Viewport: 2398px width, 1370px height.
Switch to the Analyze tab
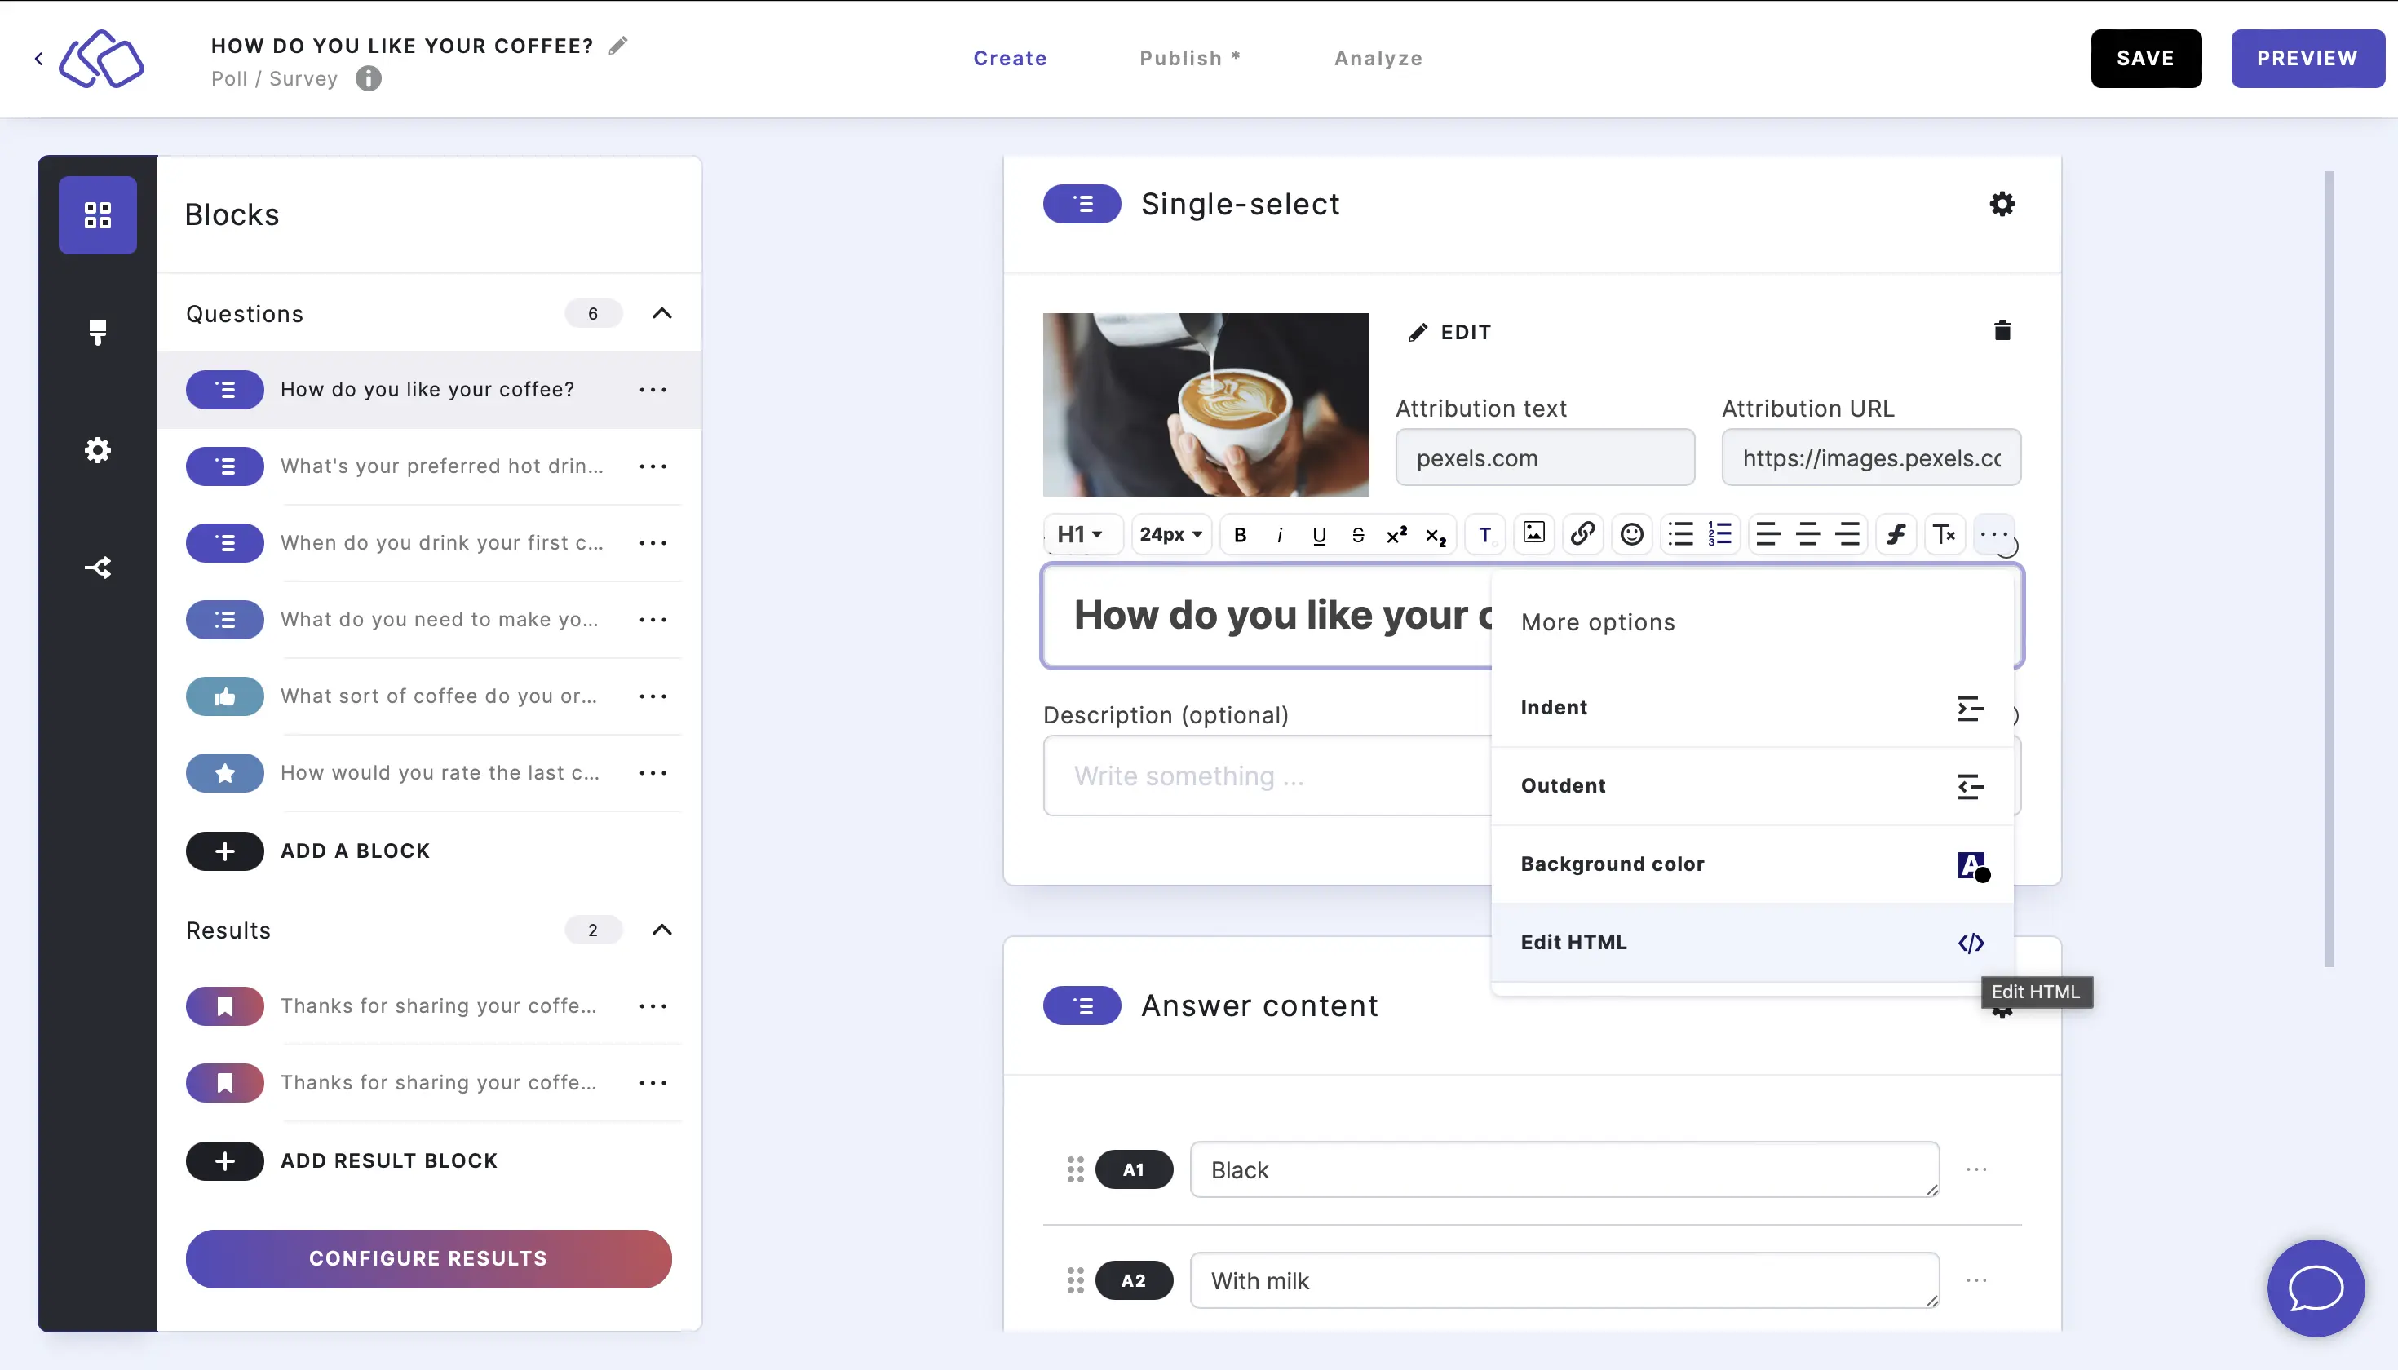[x=1377, y=58]
